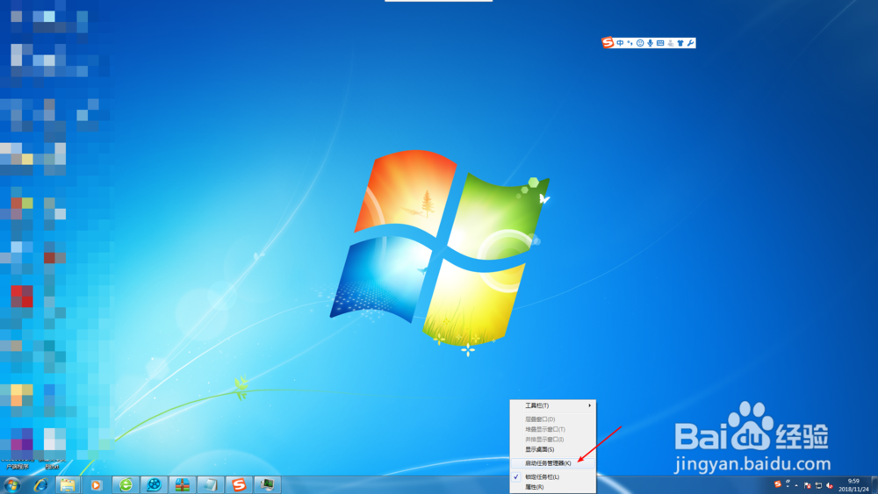Open 属性(R) from taskbar context menu
This screenshot has height=494, width=878.
pos(552,487)
